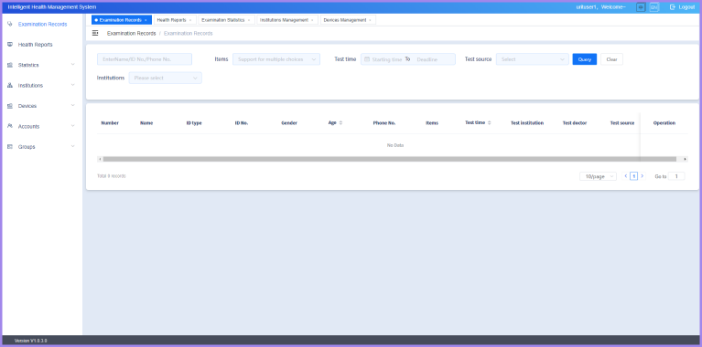Click the Operation column header
The height and width of the screenshot is (347, 702).
point(664,122)
